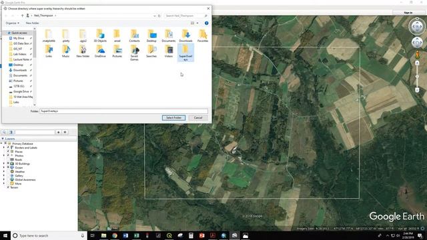Image resolution: width=427 pixels, height=240 pixels.
Task: Open the 3D Objects folder
Action: 100,35
